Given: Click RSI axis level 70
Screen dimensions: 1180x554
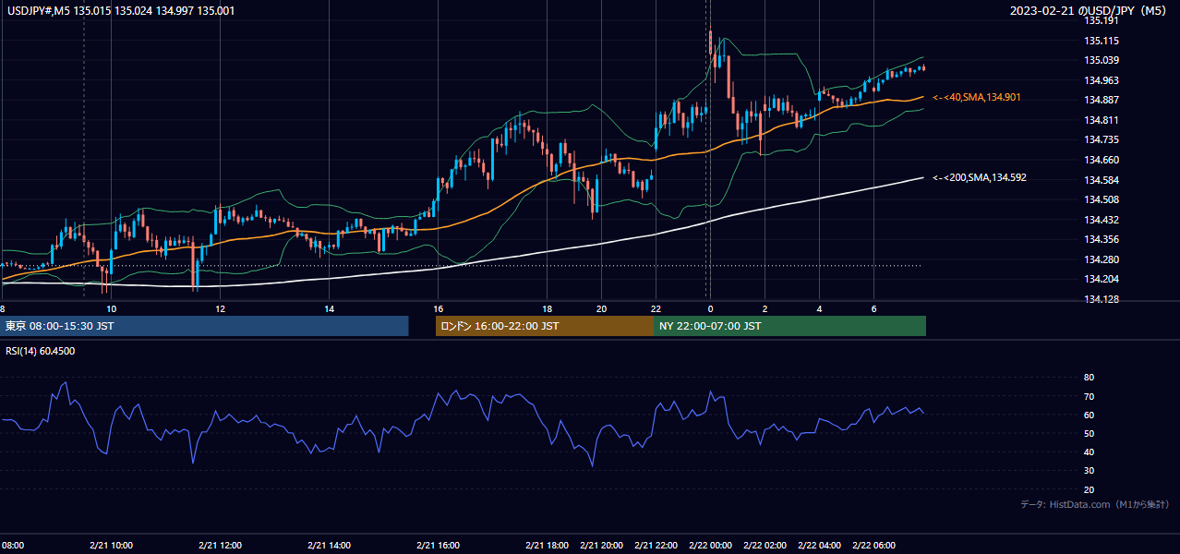Looking at the screenshot, I should (1090, 396).
